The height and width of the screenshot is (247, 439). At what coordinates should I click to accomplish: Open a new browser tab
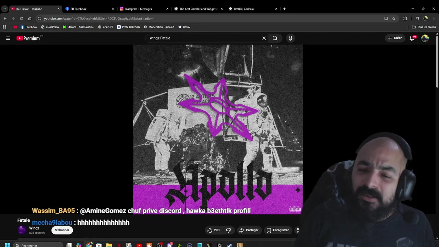[x=284, y=9]
